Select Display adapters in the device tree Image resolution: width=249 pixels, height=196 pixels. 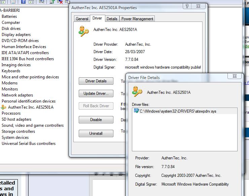pyautogui.click(x=16, y=35)
